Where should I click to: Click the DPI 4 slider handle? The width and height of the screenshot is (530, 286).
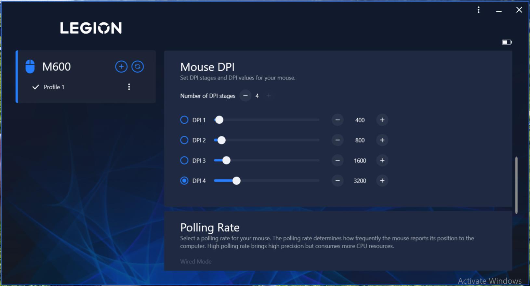[236, 181]
